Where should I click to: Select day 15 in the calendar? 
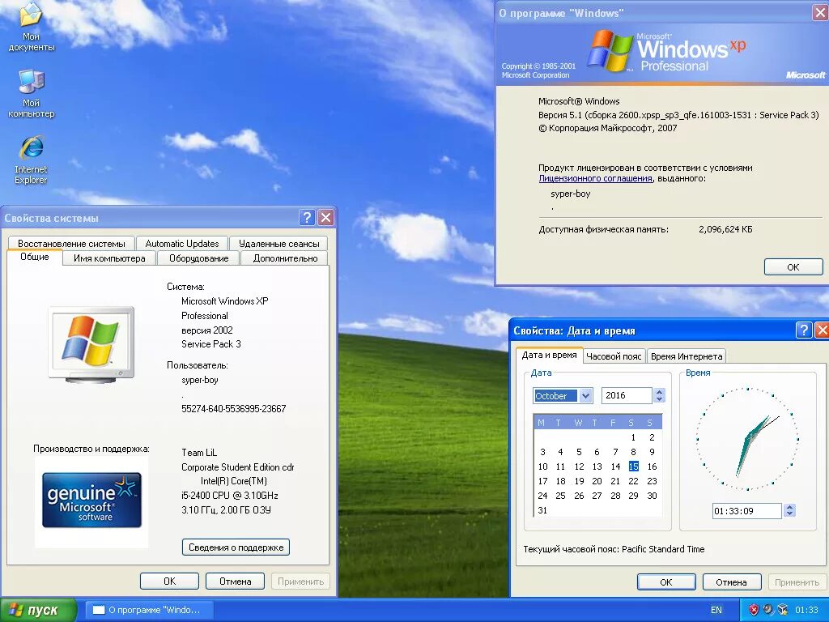(x=633, y=466)
